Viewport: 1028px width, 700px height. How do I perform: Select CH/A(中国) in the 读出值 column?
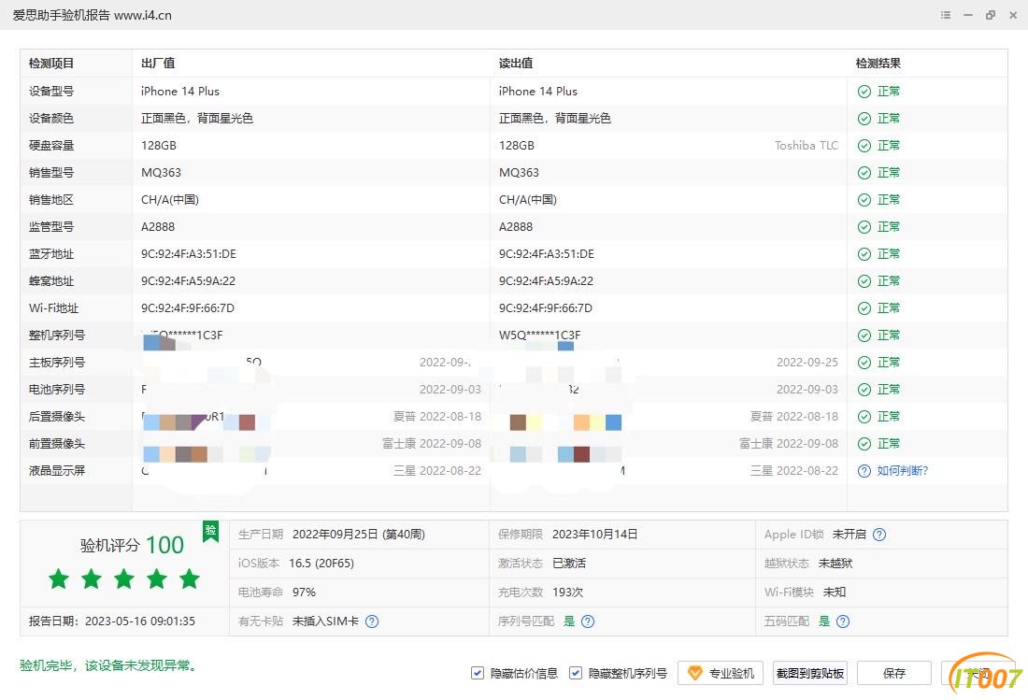[x=528, y=200]
